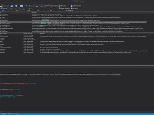Select the CIM_Sensor class row
The width and height of the screenshot is (154, 115).
tap(73, 17)
